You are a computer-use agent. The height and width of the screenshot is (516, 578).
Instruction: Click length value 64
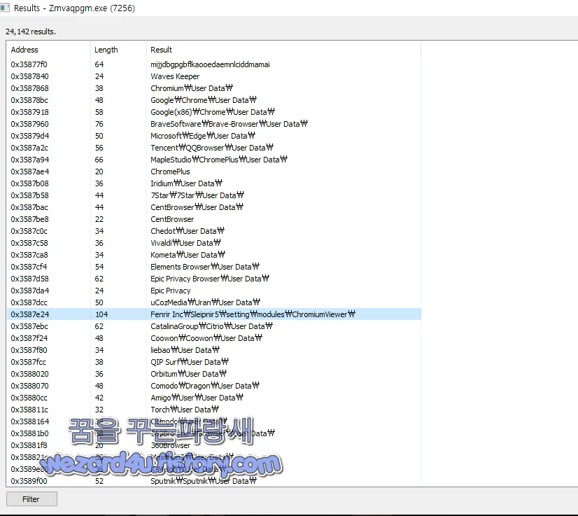(99, 64)
